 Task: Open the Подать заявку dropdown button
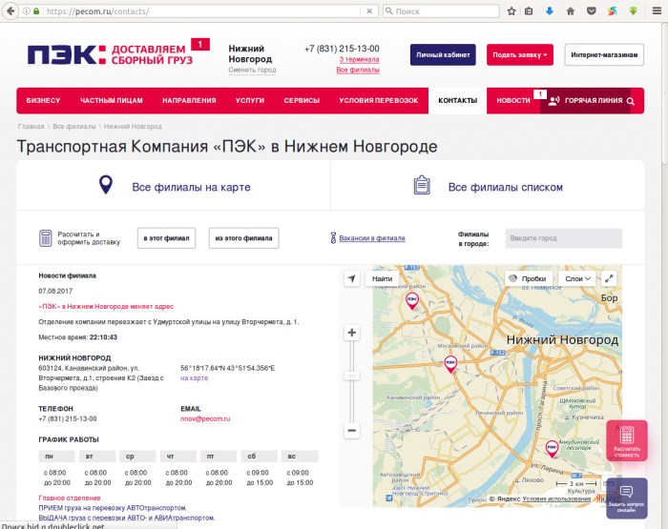pyautogui.click(x=520, y=55)
